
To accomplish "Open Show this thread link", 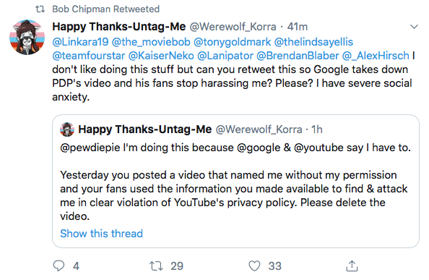I will 102,234.
